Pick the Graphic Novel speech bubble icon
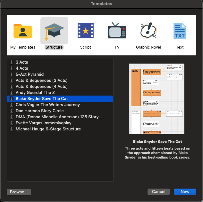 pyautogui.click(x=148, y=31)
